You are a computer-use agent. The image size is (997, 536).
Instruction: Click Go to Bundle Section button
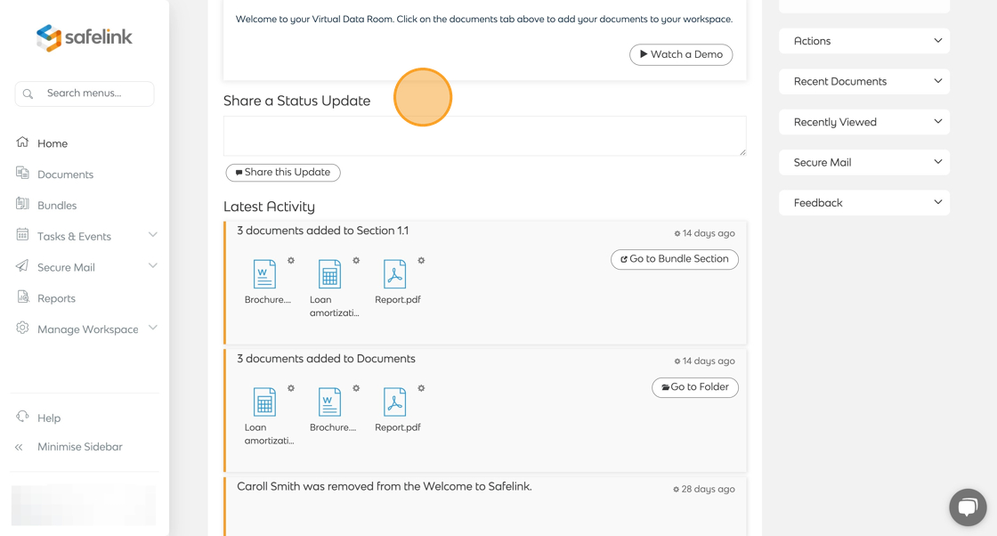(674, 259)
